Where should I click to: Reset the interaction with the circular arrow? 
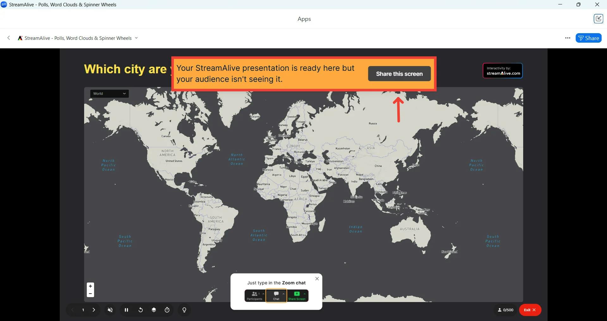point(140,310)
